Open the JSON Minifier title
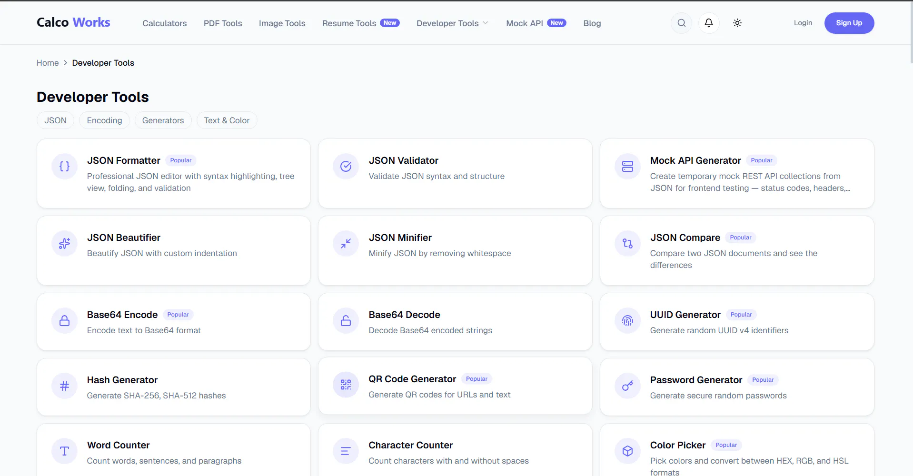Screen dimensions: 913x476 [x=400, y=238]
